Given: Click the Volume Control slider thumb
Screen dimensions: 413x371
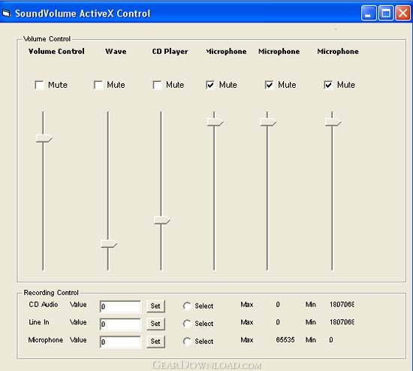Looking at the screenshot, I should pos(44,138).
